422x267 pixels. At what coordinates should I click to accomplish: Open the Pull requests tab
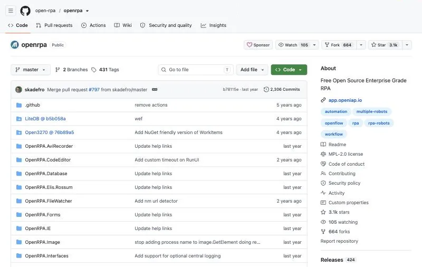coord(54,25)
